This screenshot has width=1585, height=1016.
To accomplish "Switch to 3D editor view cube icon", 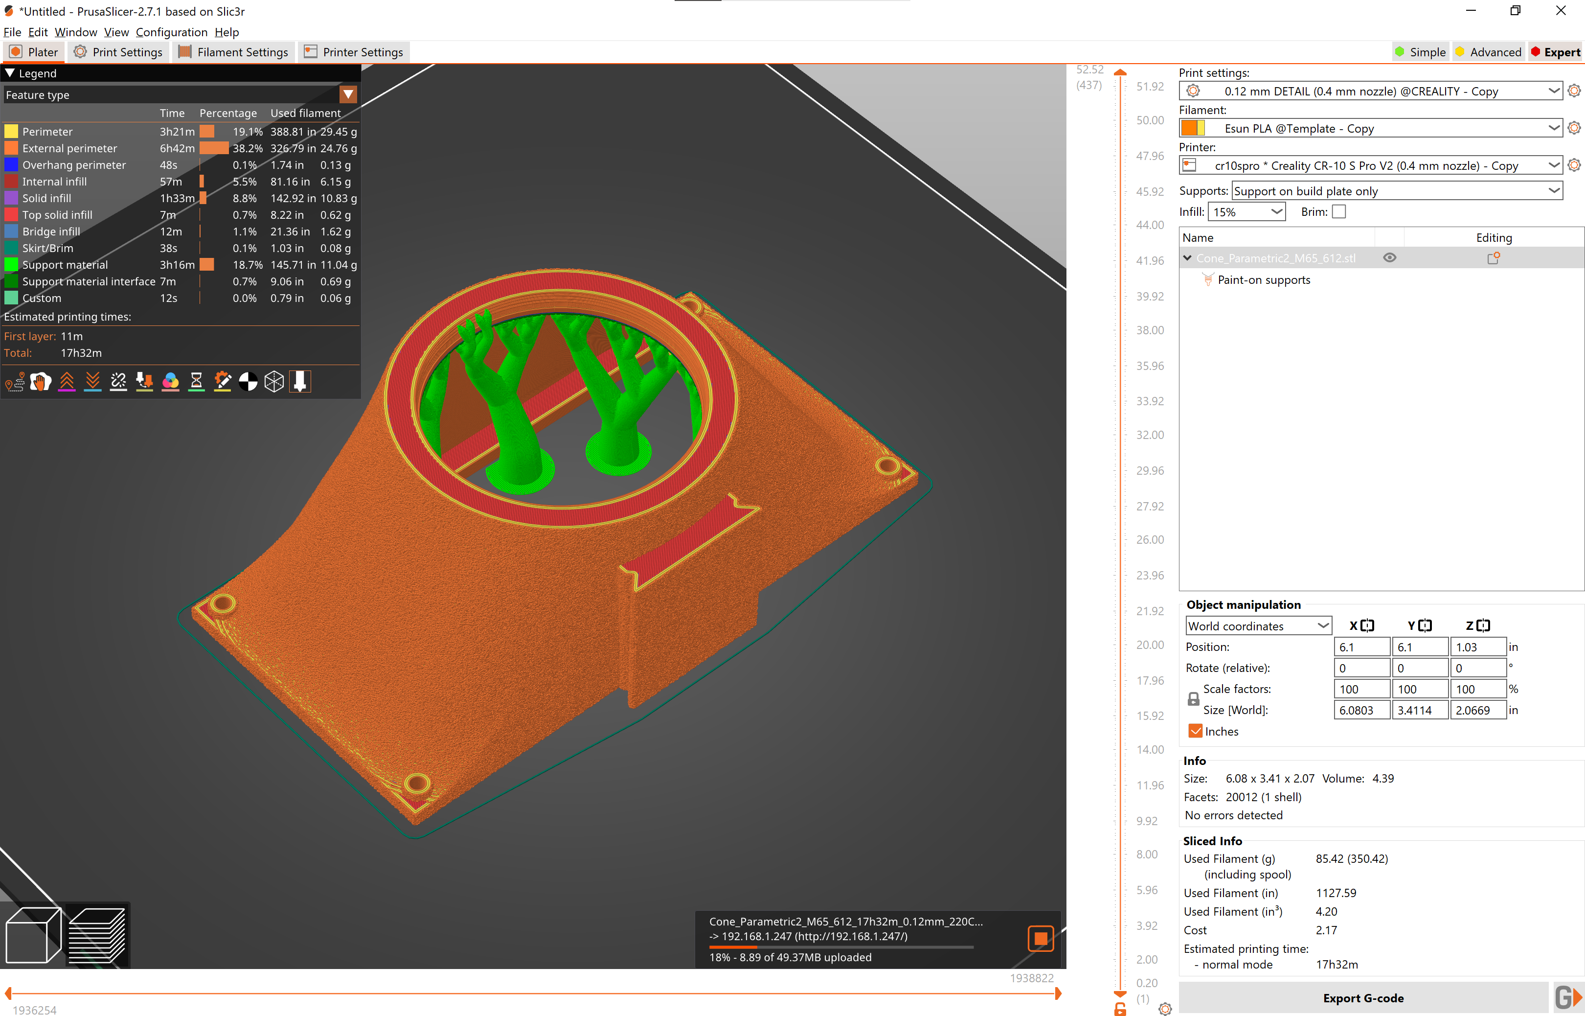I will pyautogui.click(x=33, y=935).
